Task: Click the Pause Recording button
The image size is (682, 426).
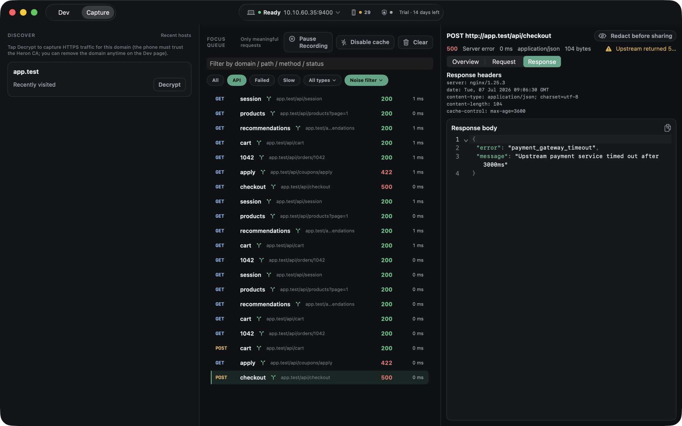Action: tap(308, 42)
